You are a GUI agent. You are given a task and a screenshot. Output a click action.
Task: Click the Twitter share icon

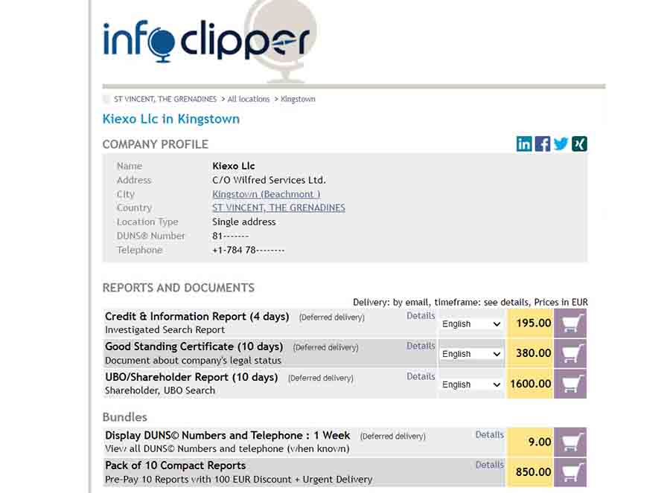[561, 144]
